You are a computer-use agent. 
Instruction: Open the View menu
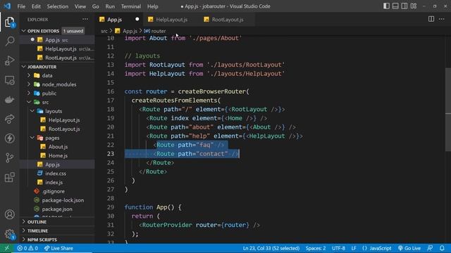(80, 6)
